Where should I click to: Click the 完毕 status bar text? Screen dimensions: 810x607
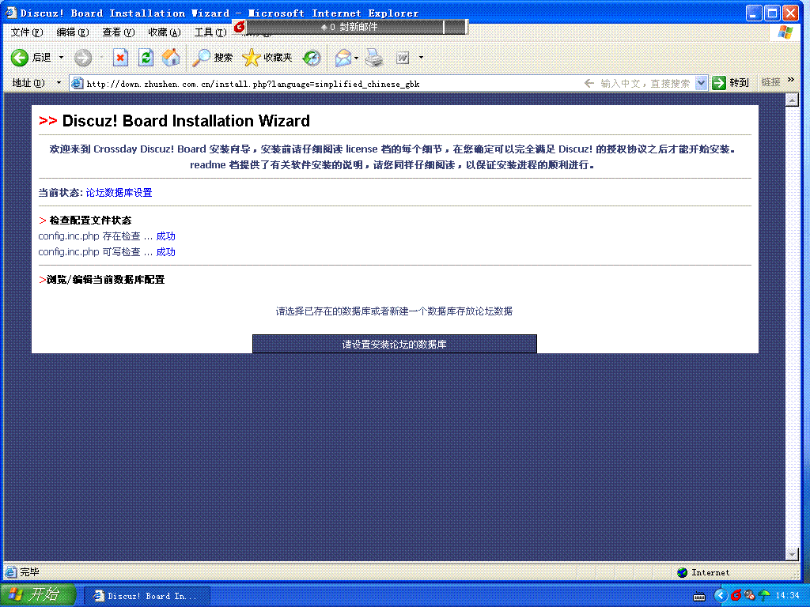coord(29,572)
